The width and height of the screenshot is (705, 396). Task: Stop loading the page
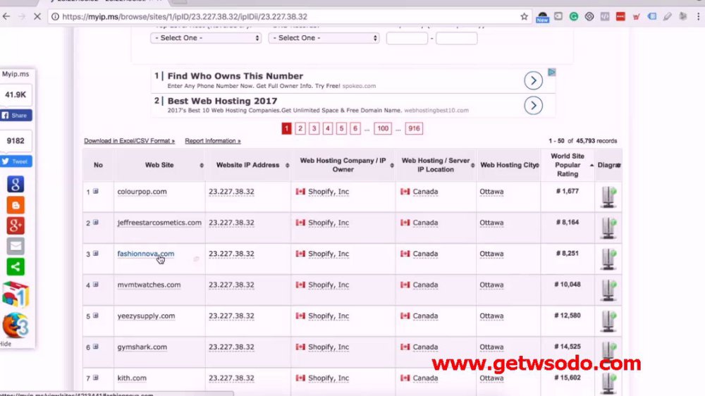[x=37, y=17]
